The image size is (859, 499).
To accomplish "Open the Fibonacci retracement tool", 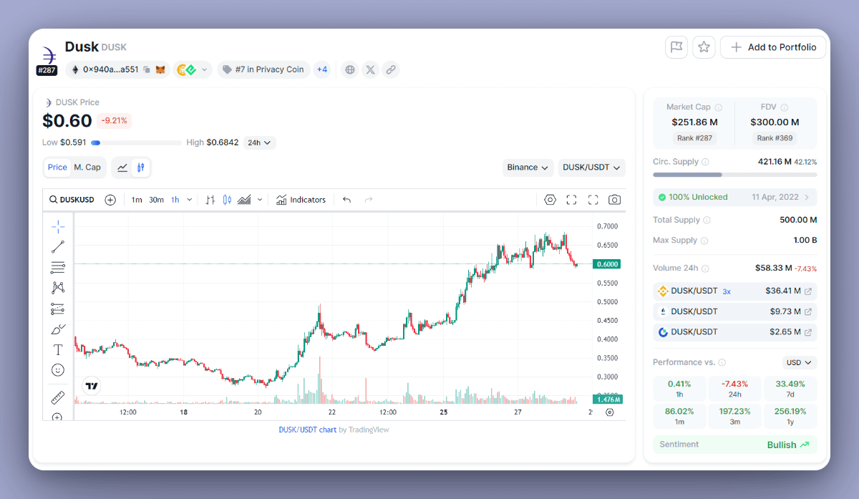I will coord(58,268).
